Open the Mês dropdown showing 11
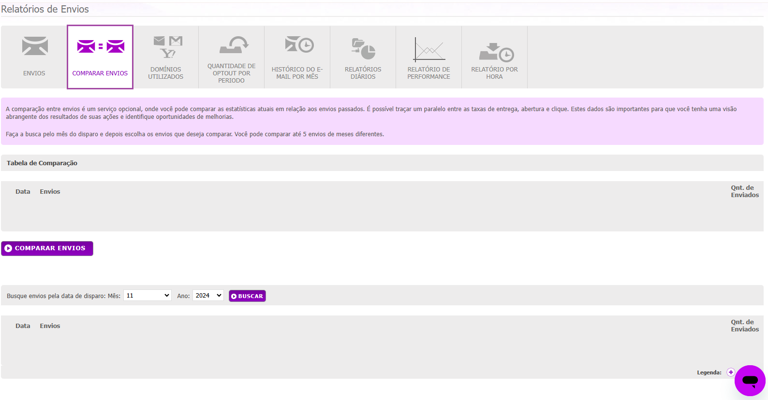Screen dimensions: 768x400 click(148, 295)
